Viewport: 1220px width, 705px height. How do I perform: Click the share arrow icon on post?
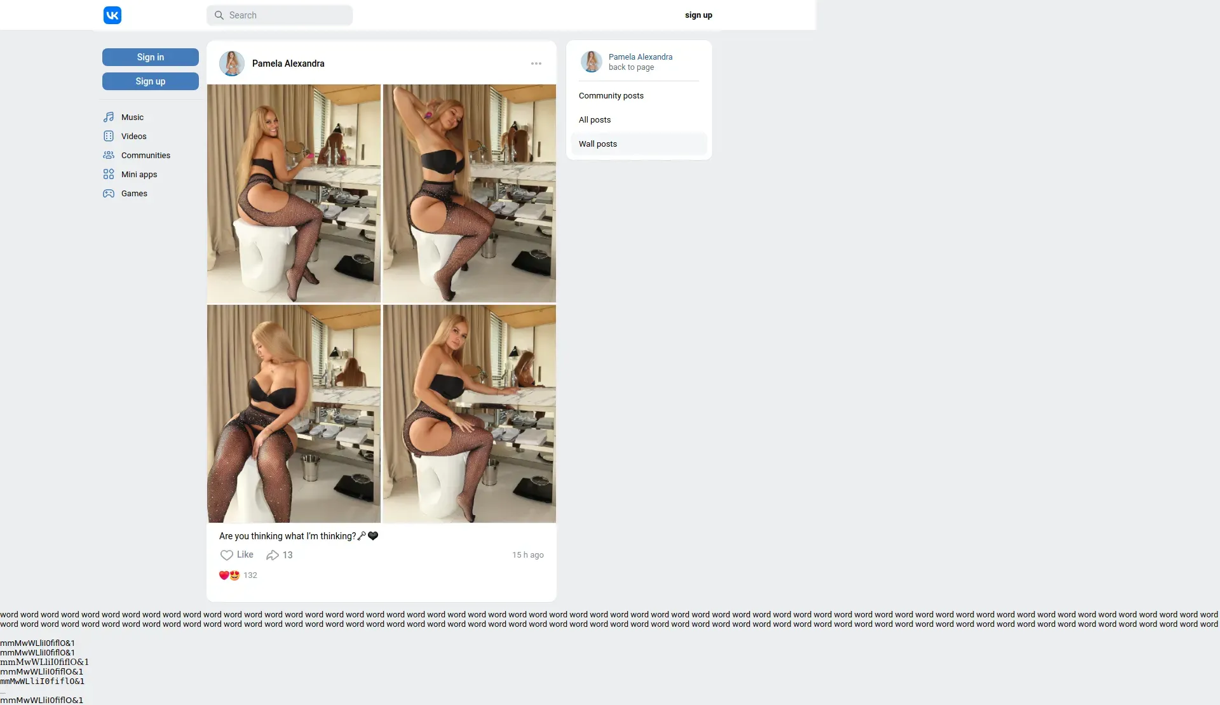click(273, 555)
